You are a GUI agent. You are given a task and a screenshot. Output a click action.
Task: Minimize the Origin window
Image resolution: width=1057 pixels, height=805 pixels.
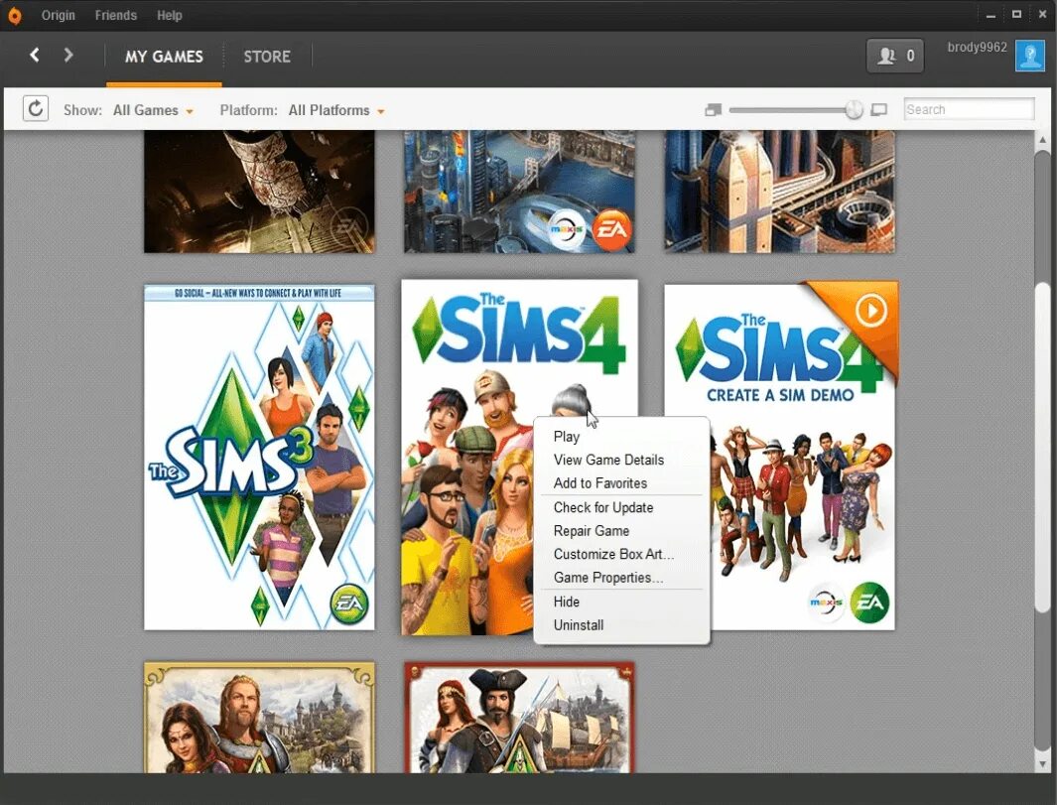coord(991,15)
